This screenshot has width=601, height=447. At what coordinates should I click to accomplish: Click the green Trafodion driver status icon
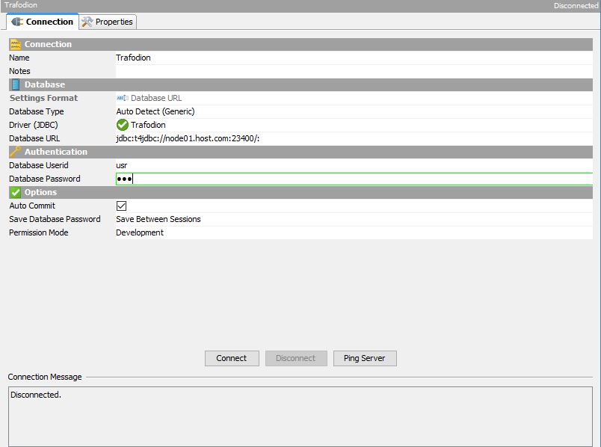click(123, 125)
